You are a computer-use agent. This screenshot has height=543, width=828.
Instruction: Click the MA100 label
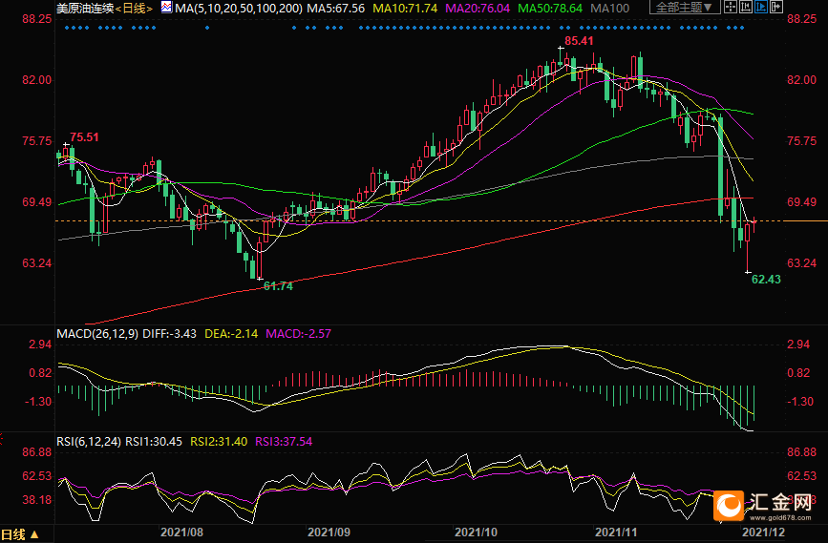coord(610,9)
